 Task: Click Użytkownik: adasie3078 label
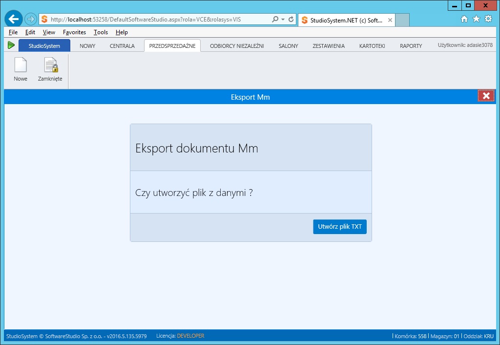click(x=465, y=45)
